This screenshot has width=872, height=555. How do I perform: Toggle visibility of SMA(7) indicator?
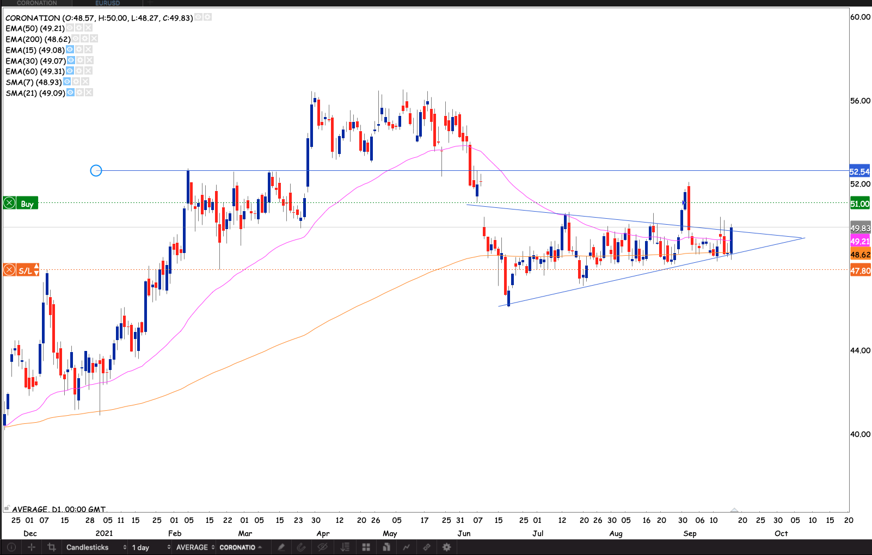(x=67, y=82)
